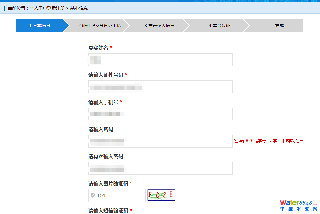Click 个人用户登录注册 in the breadcrumb
This screenshot has width=320, height=214.
(x=47, y=8)
